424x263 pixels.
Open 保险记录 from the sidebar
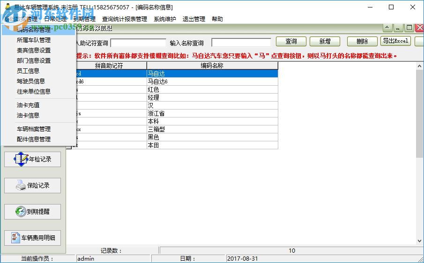pos(32,185)
